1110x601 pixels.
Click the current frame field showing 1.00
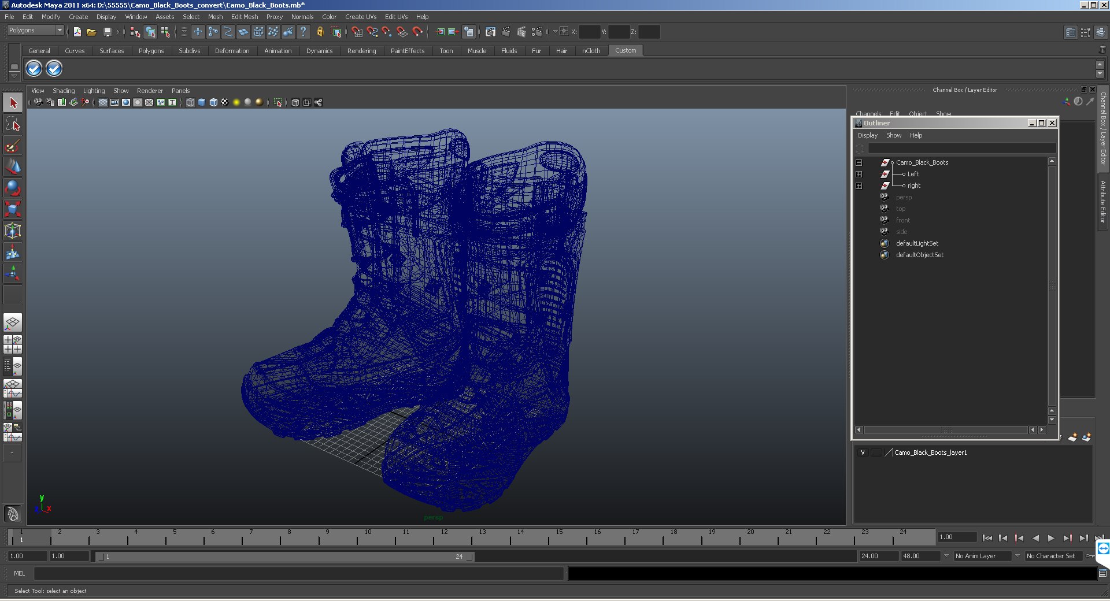[957, 537]
